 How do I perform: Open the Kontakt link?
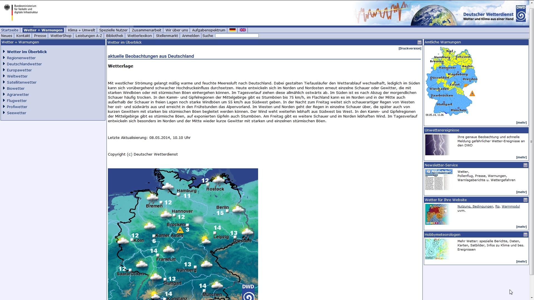[x=23, y=36]
